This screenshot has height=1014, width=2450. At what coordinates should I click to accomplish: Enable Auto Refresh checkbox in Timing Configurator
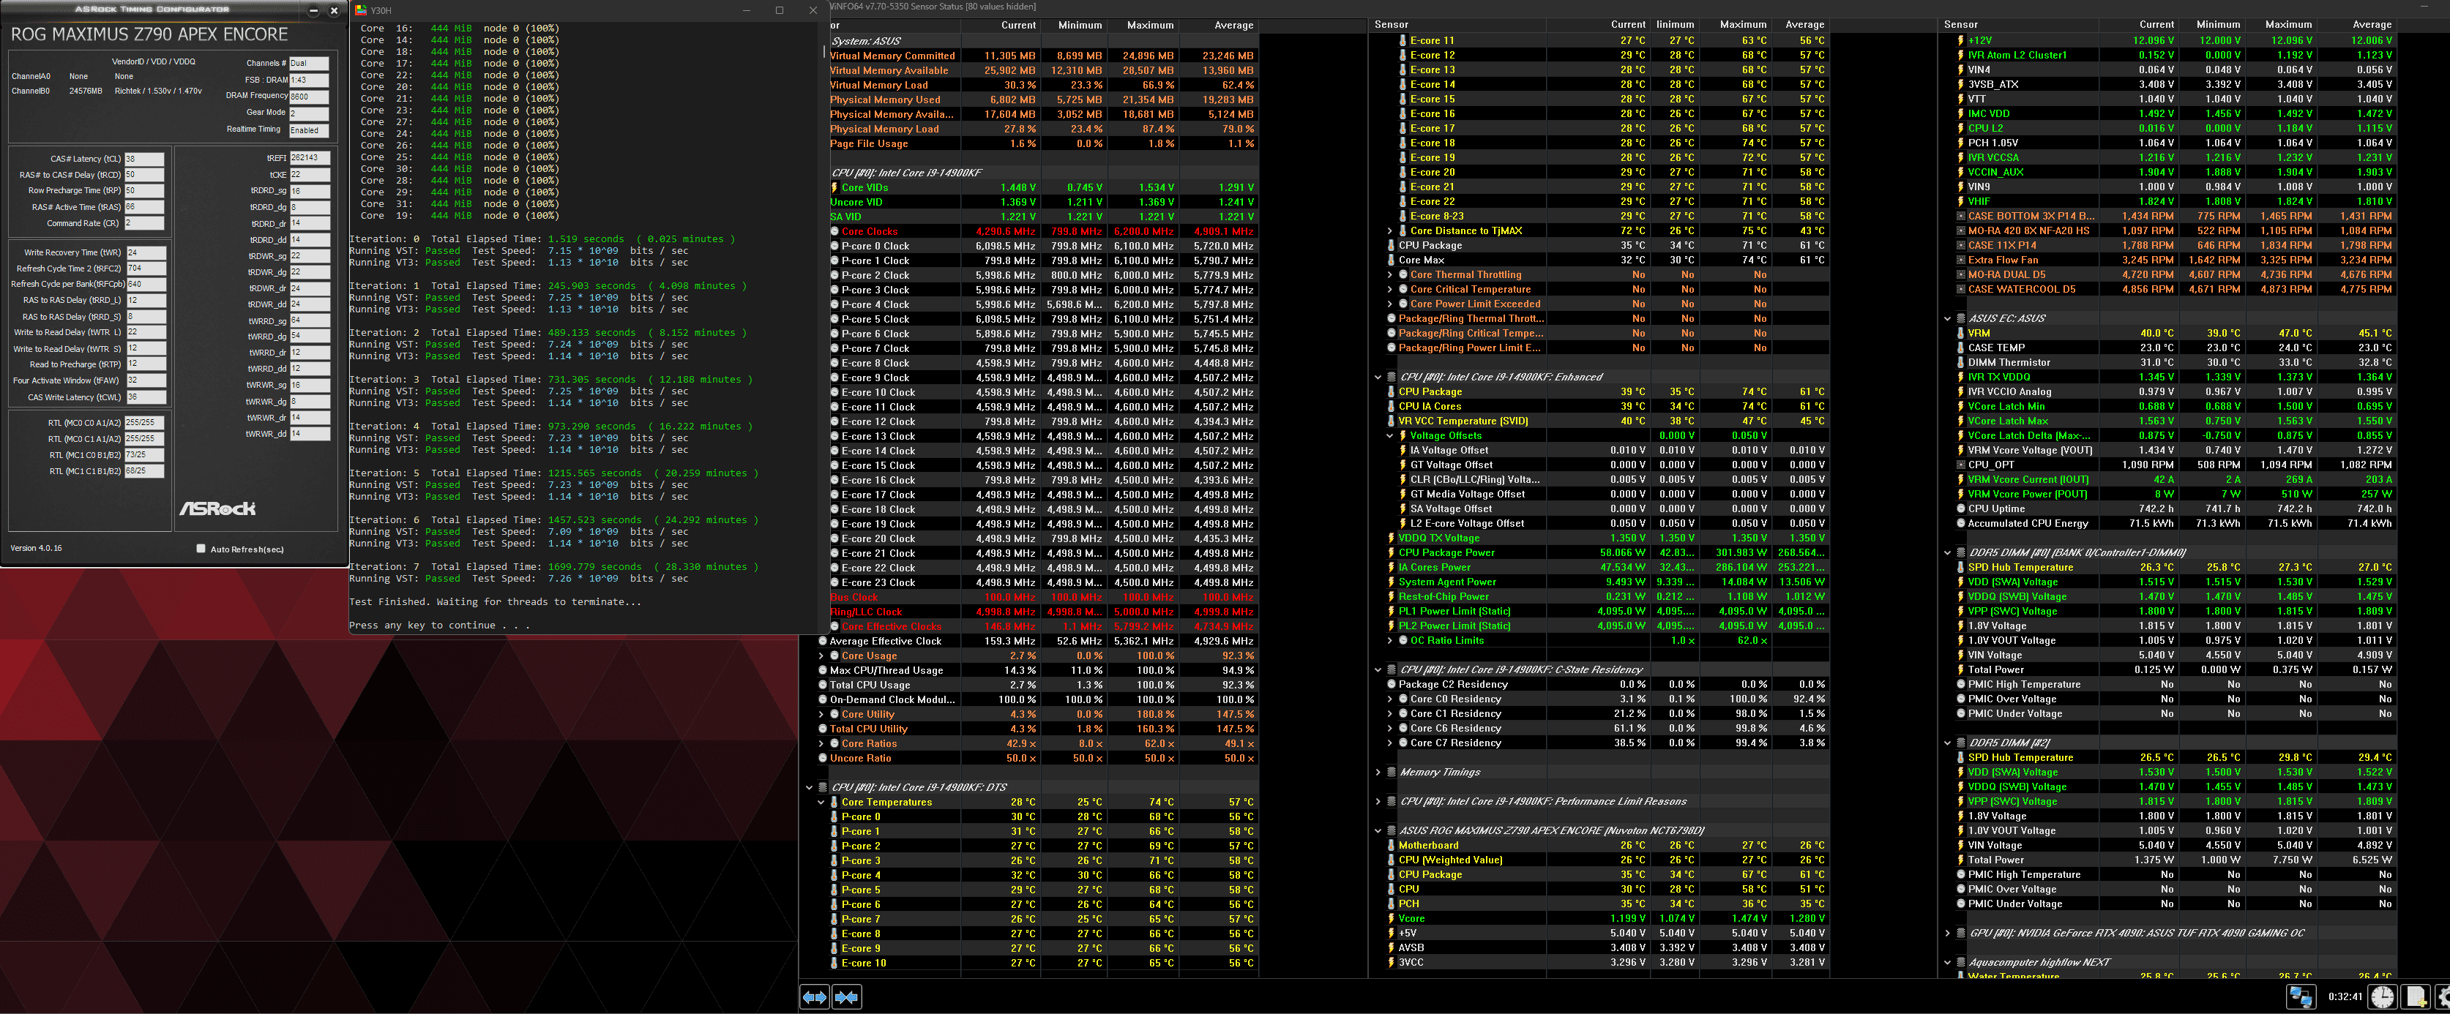coord(201,549)
